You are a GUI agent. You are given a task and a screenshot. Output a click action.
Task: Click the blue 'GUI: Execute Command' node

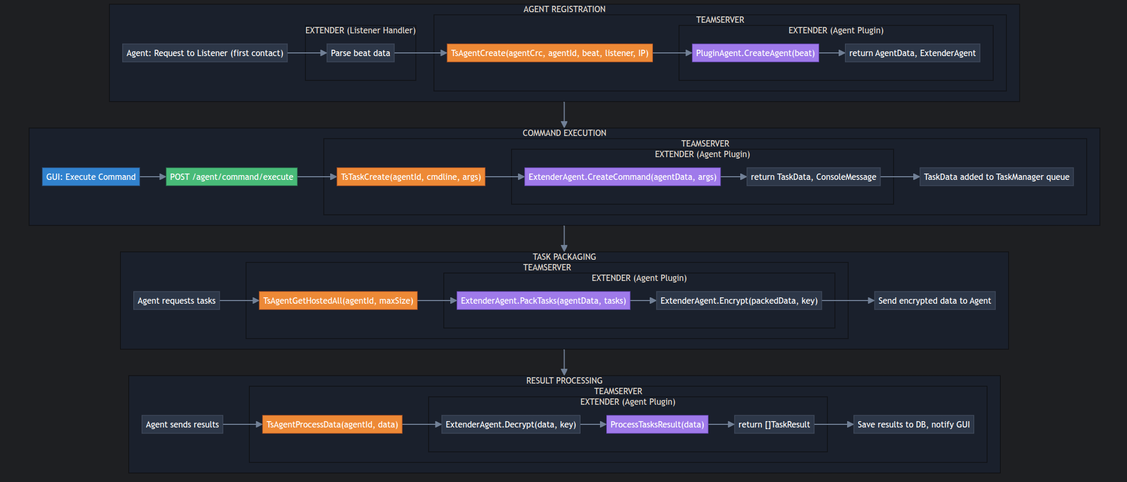(91, 177)
